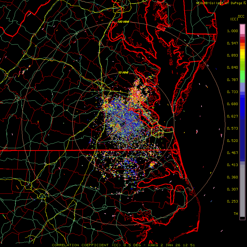
Task: Click the radar site center of the echo
Action: (x=123, y=124)
